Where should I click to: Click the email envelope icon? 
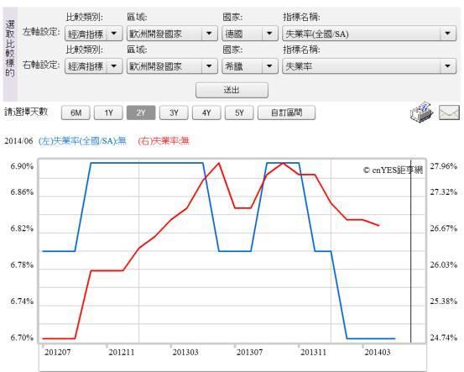click(449, 113)
